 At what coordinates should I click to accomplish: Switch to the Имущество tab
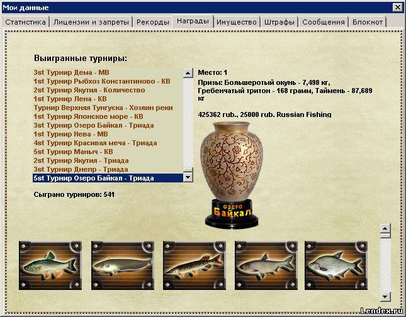[237, 22]
